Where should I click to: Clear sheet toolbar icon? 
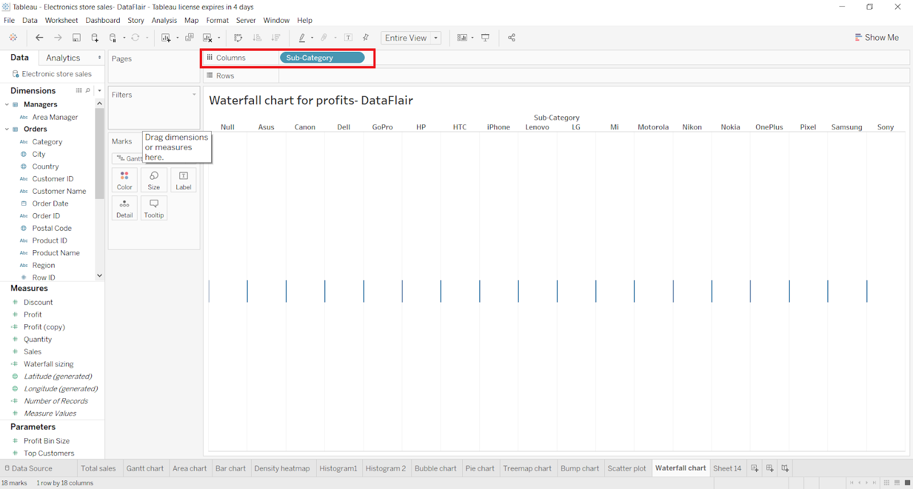point(208,38)
